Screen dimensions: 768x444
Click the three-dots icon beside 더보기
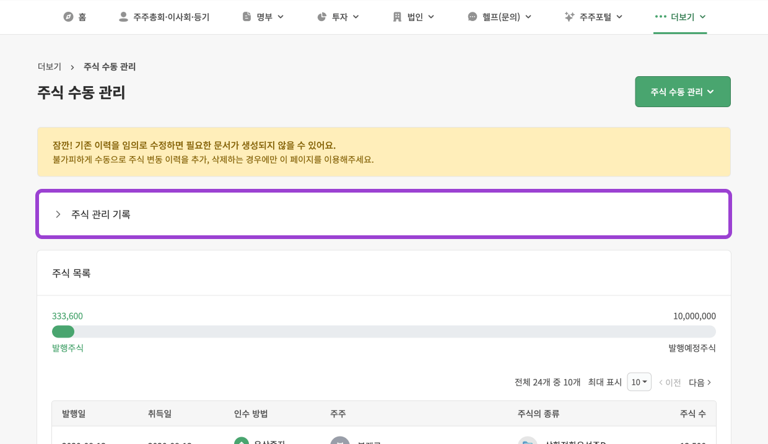tap(660, 17)
